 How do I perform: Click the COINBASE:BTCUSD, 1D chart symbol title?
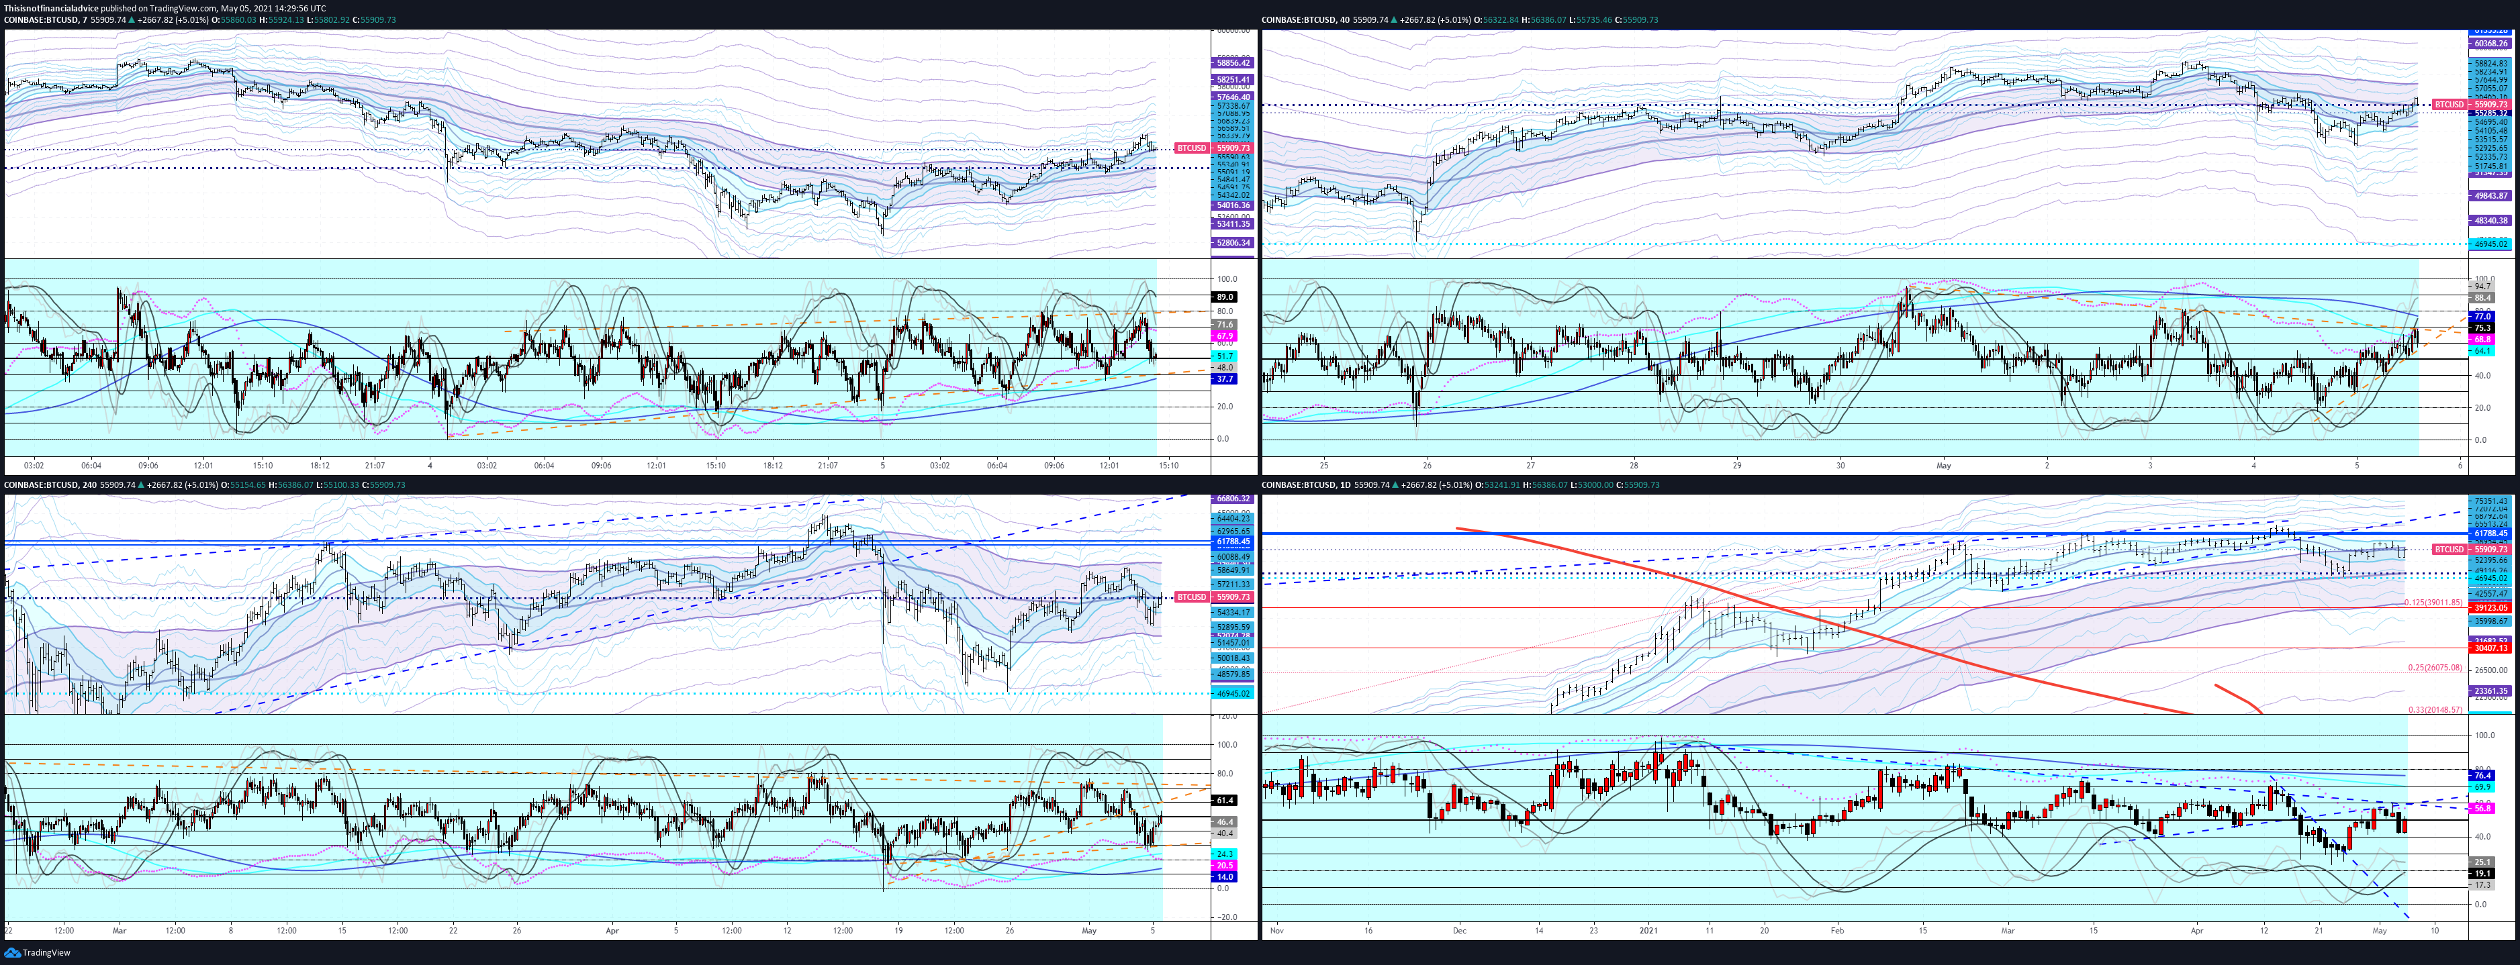coord(1306,485)
